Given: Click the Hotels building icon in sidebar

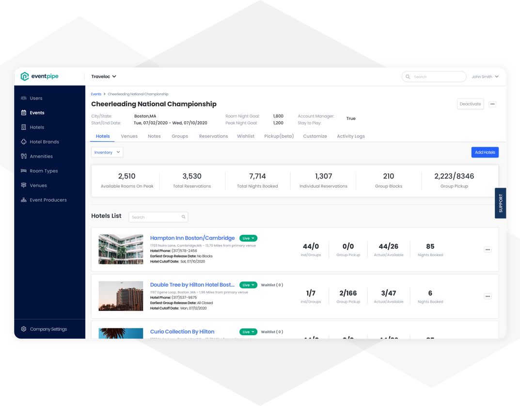Looking at the screenshot, I should (x=24, y=127).
